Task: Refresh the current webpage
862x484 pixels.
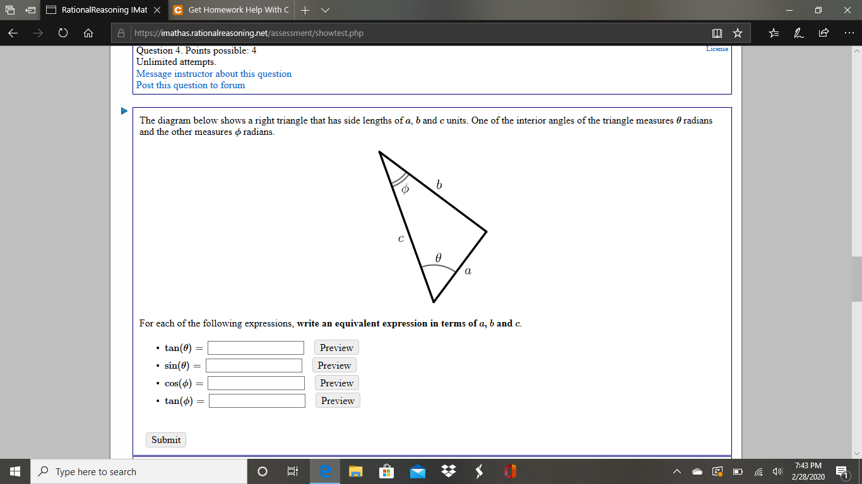Action: pos(62,33)
